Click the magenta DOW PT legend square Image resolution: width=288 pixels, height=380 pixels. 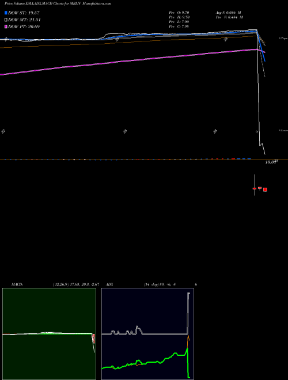[6, 26]
